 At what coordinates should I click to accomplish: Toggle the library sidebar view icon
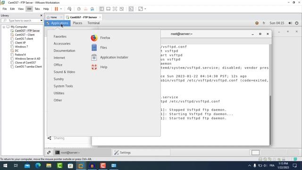pyautogui.click(x=101, y=9)
